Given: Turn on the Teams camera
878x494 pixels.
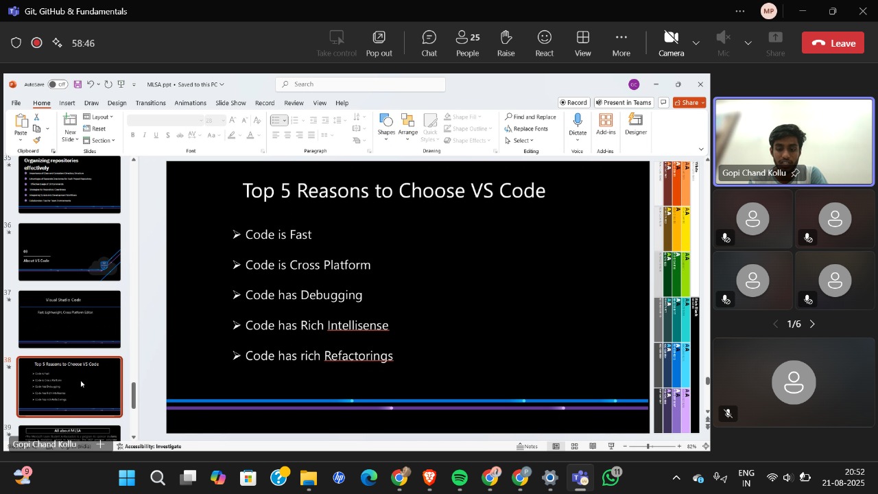Looking at the screenshot, I should tap(671, 41).
